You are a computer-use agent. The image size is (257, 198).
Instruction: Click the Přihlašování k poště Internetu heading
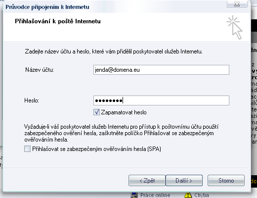[x=58, y=21]
